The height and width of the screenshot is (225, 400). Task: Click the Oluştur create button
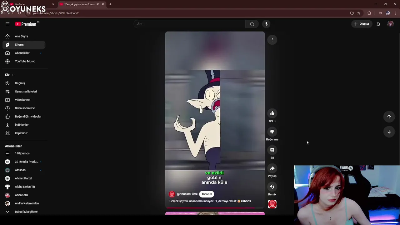(362, 24)
